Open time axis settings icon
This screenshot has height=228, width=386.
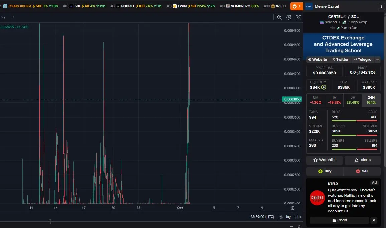point(293,208)
